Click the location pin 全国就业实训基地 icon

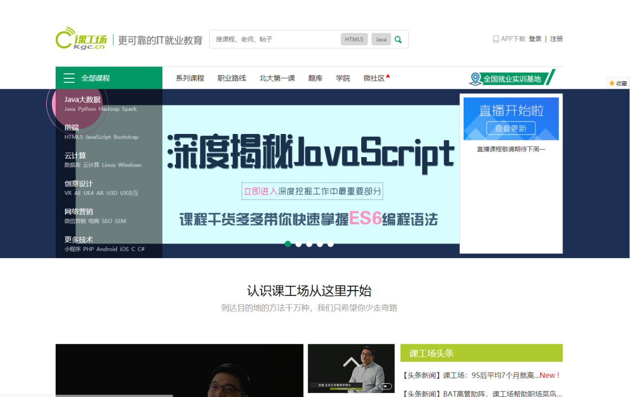point(475,79)
